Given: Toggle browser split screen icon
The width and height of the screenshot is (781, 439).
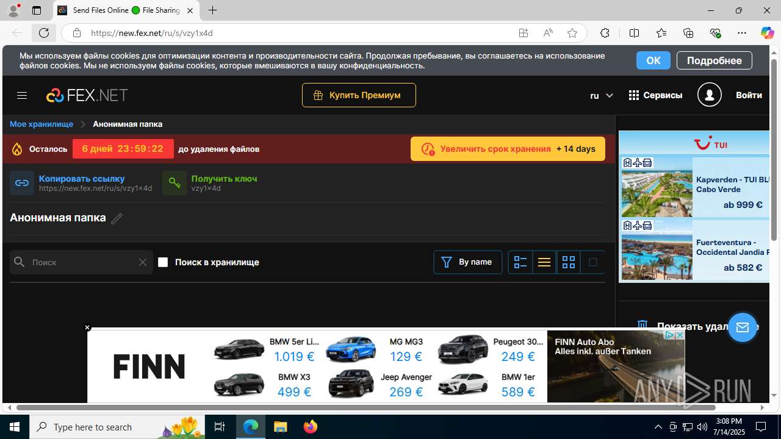Looking at the screenshot, I should pos(634,33).
